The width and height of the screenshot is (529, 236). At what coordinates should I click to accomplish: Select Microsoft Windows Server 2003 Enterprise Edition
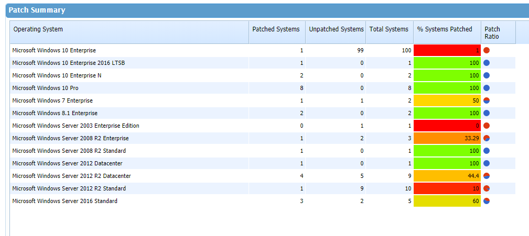point(75,126)
